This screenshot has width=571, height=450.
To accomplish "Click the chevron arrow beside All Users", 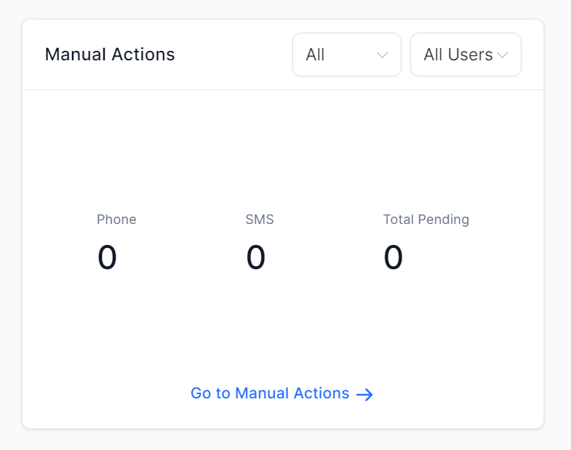I will point(503,55).
